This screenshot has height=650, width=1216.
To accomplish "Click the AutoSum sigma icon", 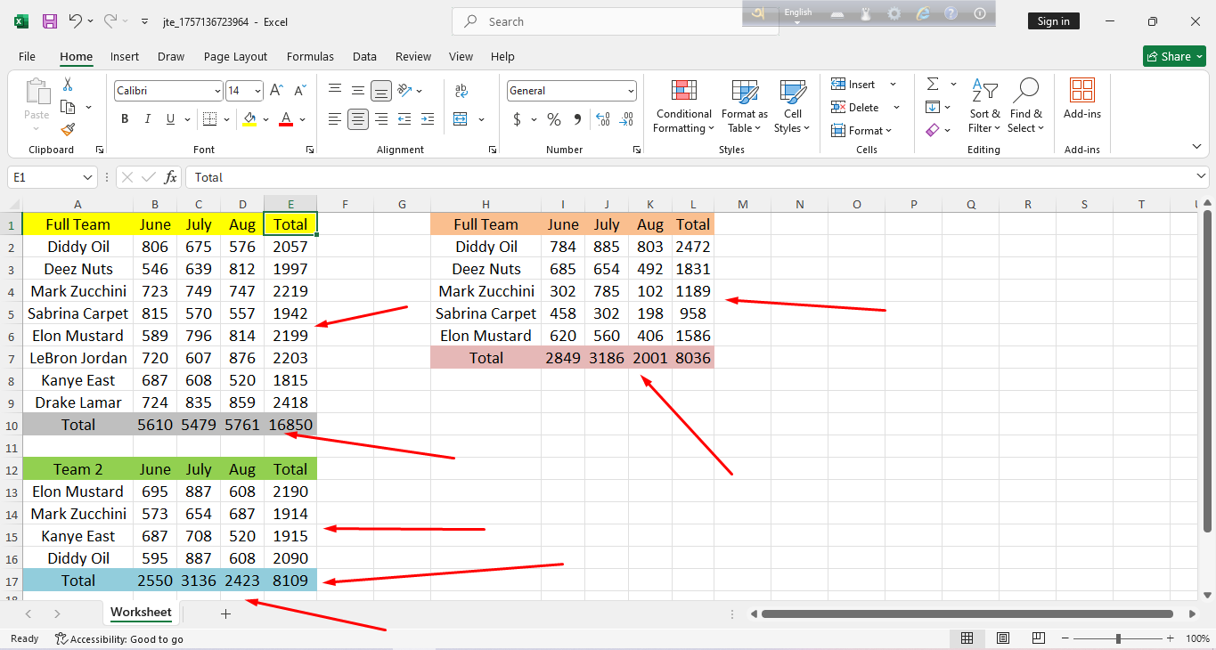I will (933, 85).
